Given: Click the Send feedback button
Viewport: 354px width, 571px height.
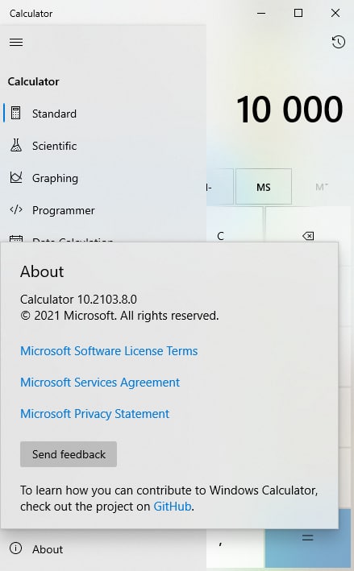Looking at the screenshot, I should (x=69, y=454).
